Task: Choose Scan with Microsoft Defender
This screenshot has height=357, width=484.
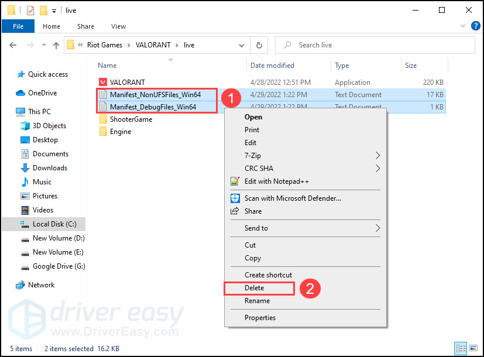Action: tap(293, 198)
